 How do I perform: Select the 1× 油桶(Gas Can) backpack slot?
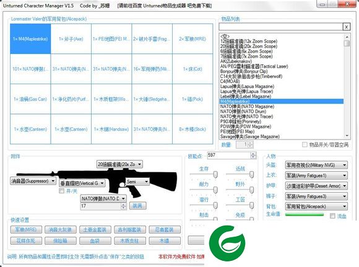pos(30,99)
